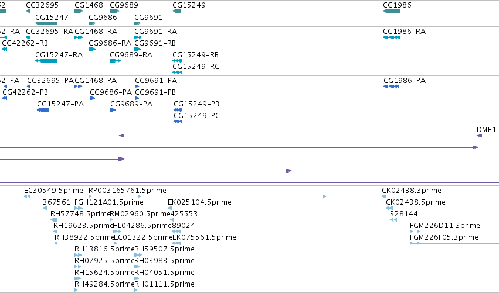Click the CG9691 gene label
Viewport: 499px width, 293px height.
(148, 17)
